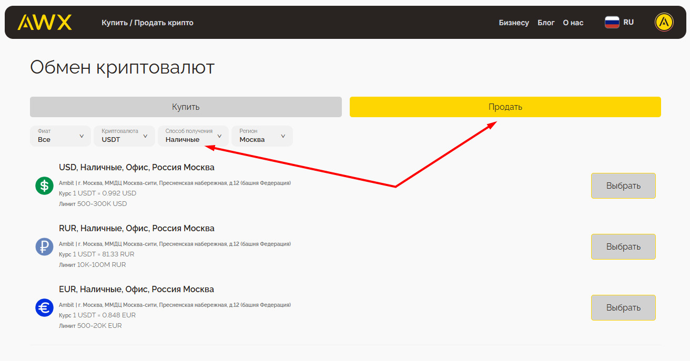The height and width of the screenshot is (361, 690).
Task: Click the Russian flag icon
Action: click(612, 23)
